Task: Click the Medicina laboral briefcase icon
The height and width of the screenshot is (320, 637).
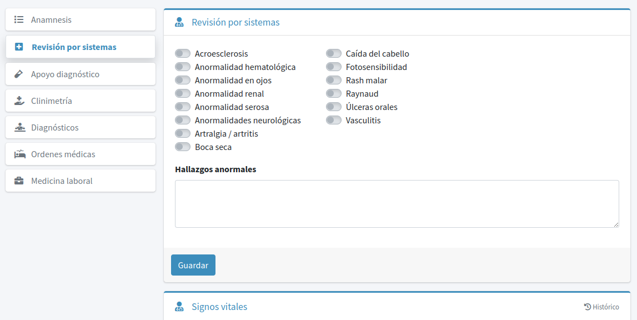Action: pyautogui.click(x=19, y=181)
